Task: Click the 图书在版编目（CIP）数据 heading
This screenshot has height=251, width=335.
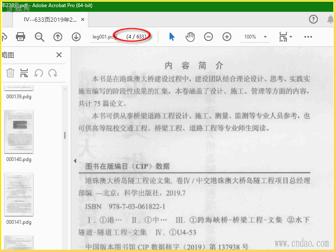Action: coord(127,166)
